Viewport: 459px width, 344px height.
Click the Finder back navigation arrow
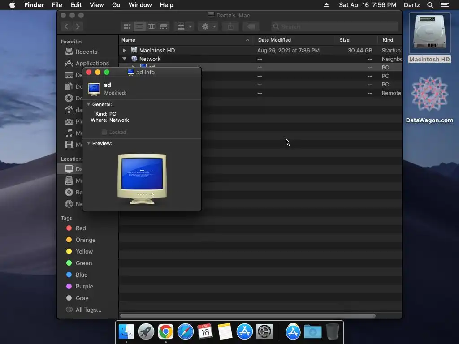pyautogui.click(x=66, y=26)
